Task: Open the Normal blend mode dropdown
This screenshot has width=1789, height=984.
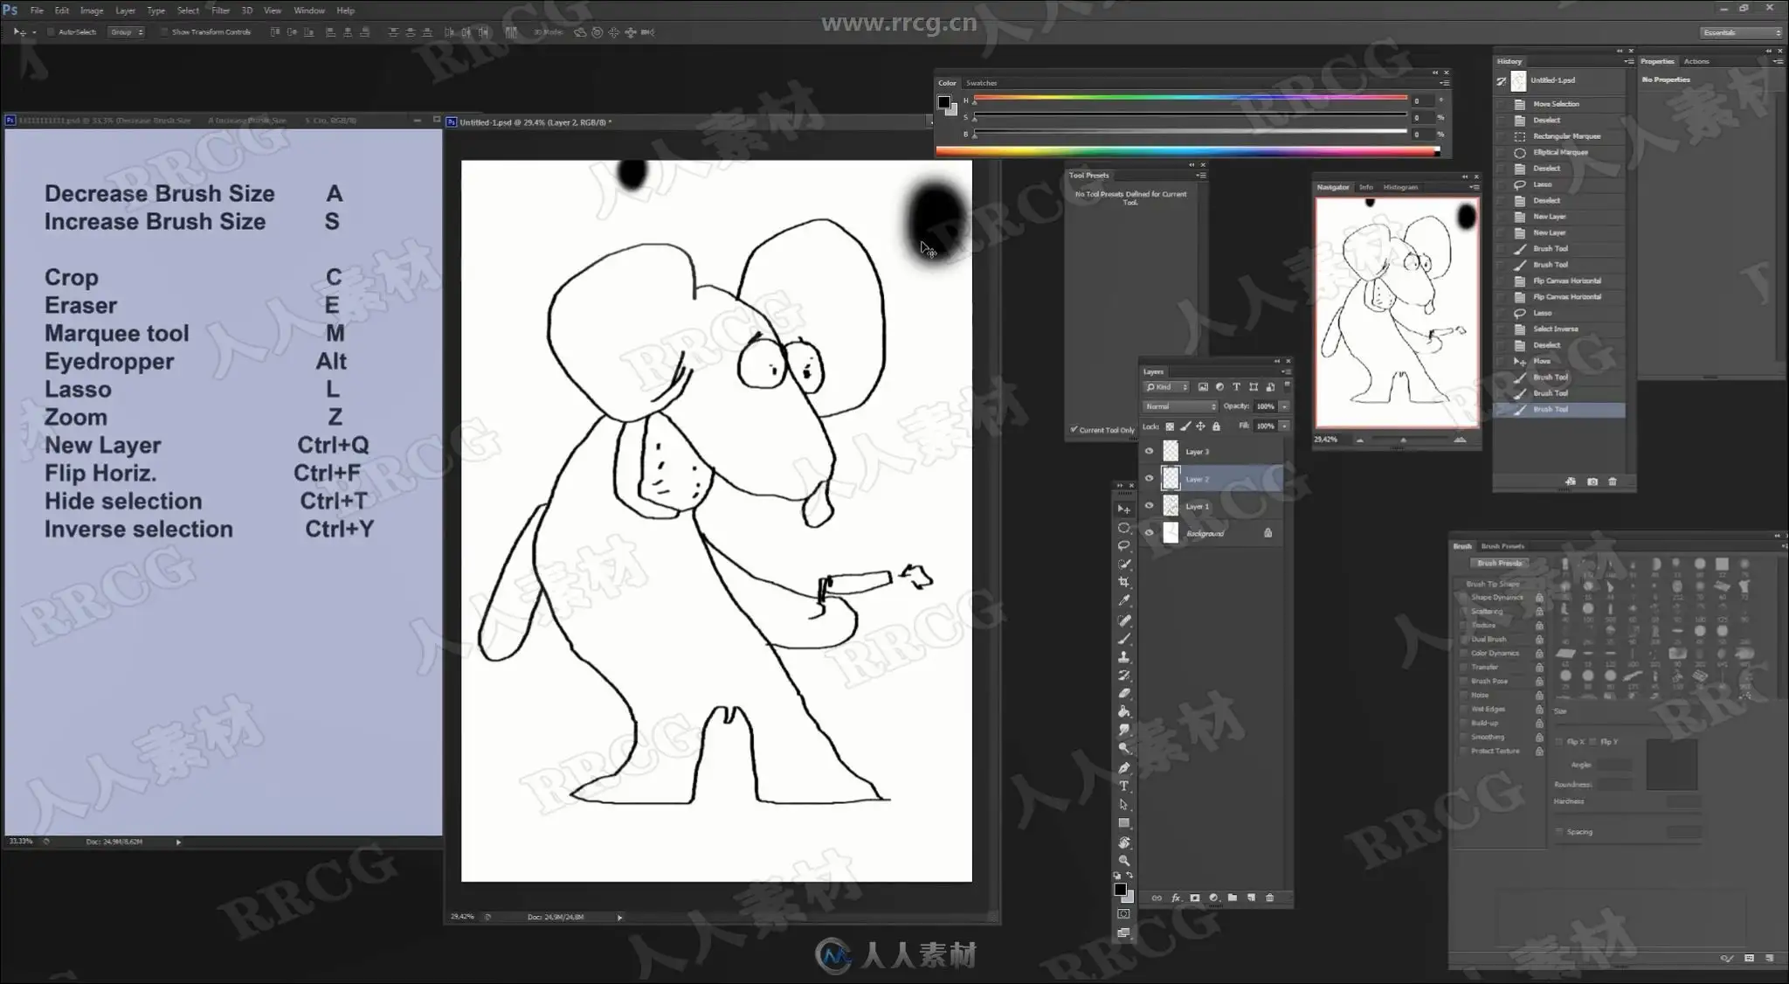Action: [1179, 406]
